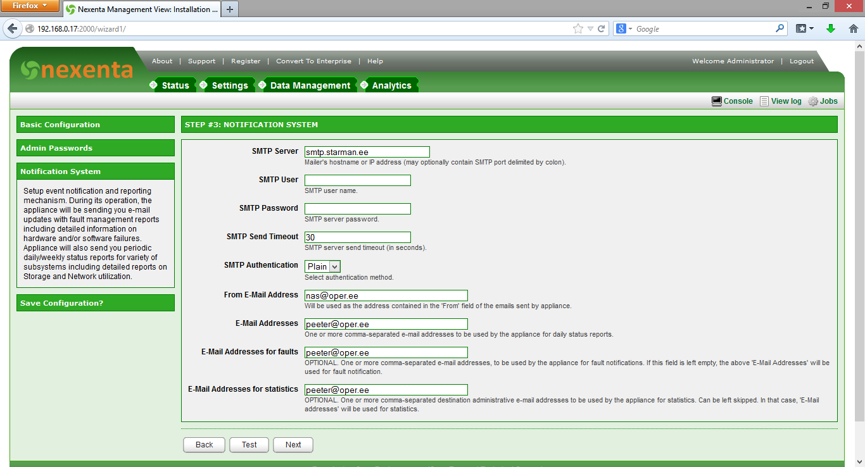The image size is (865, 467).
Task: Reload the page with refresh icon
Action: click(x=601, y=28)
